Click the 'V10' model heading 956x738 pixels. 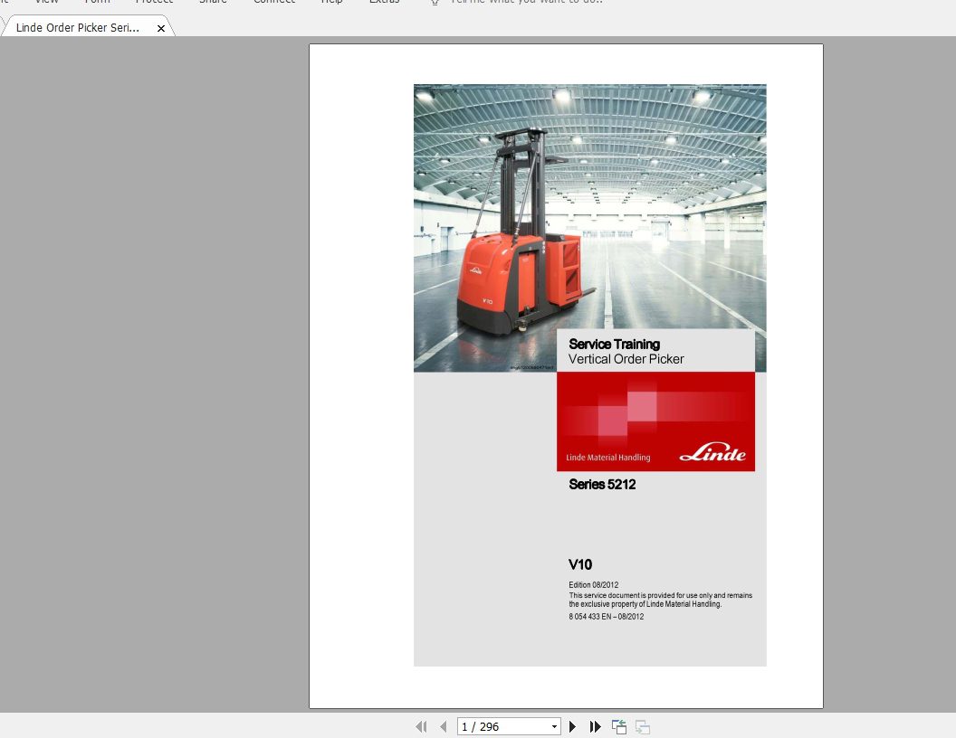579,564
